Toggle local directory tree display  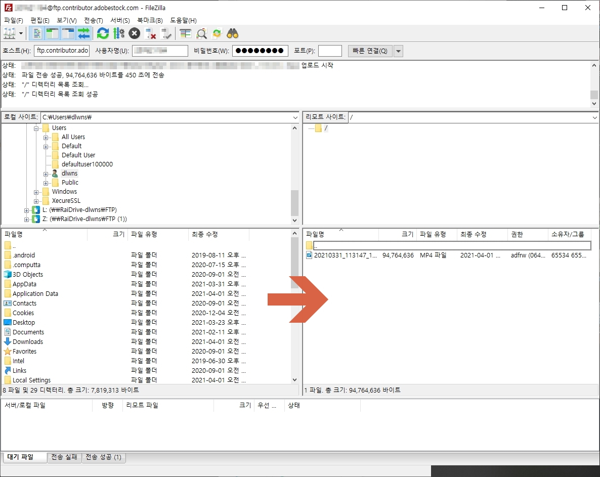point(53,34)
